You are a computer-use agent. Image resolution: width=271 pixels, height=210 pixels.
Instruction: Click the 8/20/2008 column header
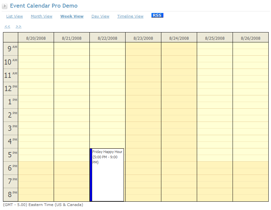(36, 38)
